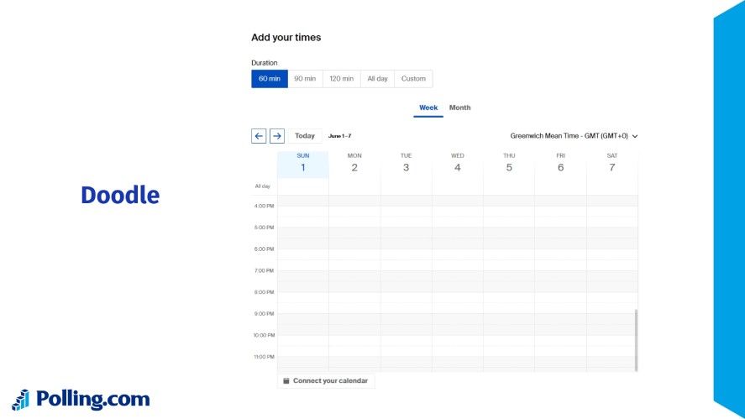The width and height of the screenshot is (745, 419).
Task: Pick the All day duration option
Action: click(x=377, y=79)
